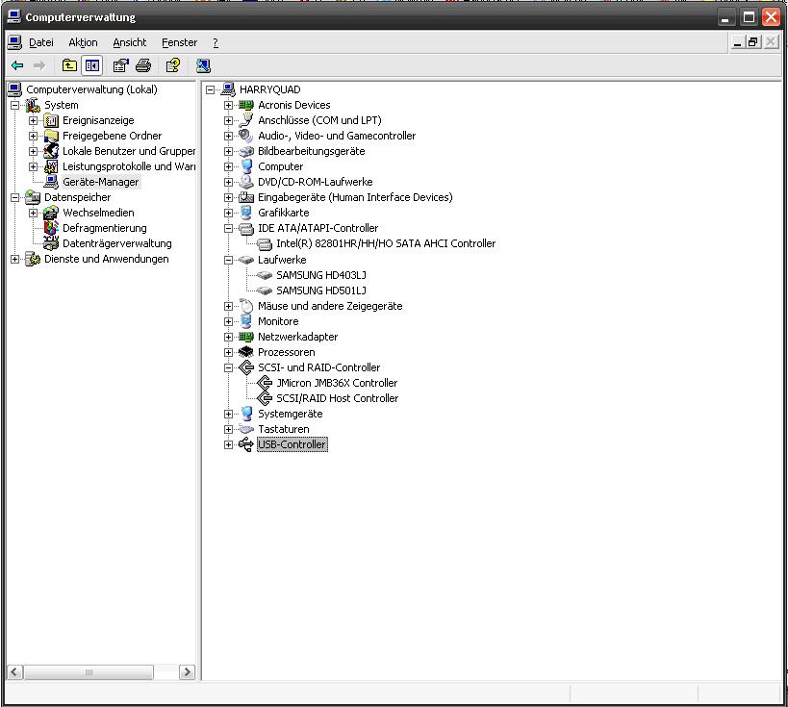Select Geräte-Manager in the left tree
The height and width of the screenshot is (707, 788).
(x=100, y=182)
